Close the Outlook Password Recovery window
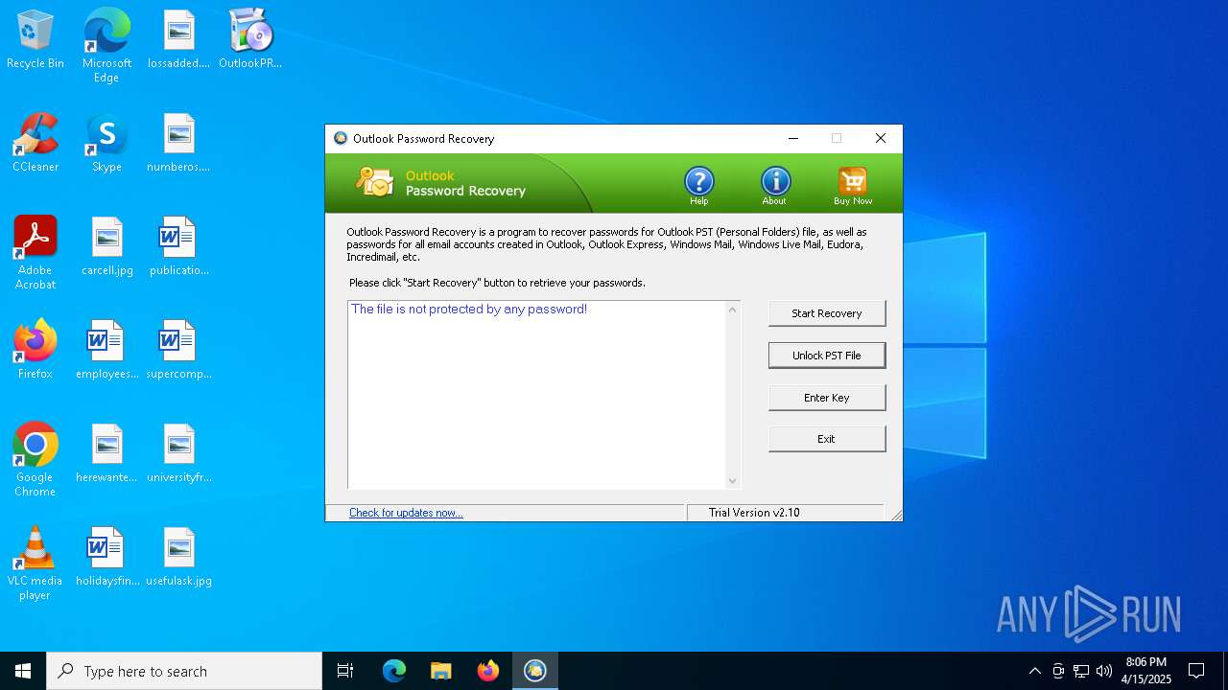This screenshot has height=690, width=1228. pyautogui.click(x=881, y=138)
